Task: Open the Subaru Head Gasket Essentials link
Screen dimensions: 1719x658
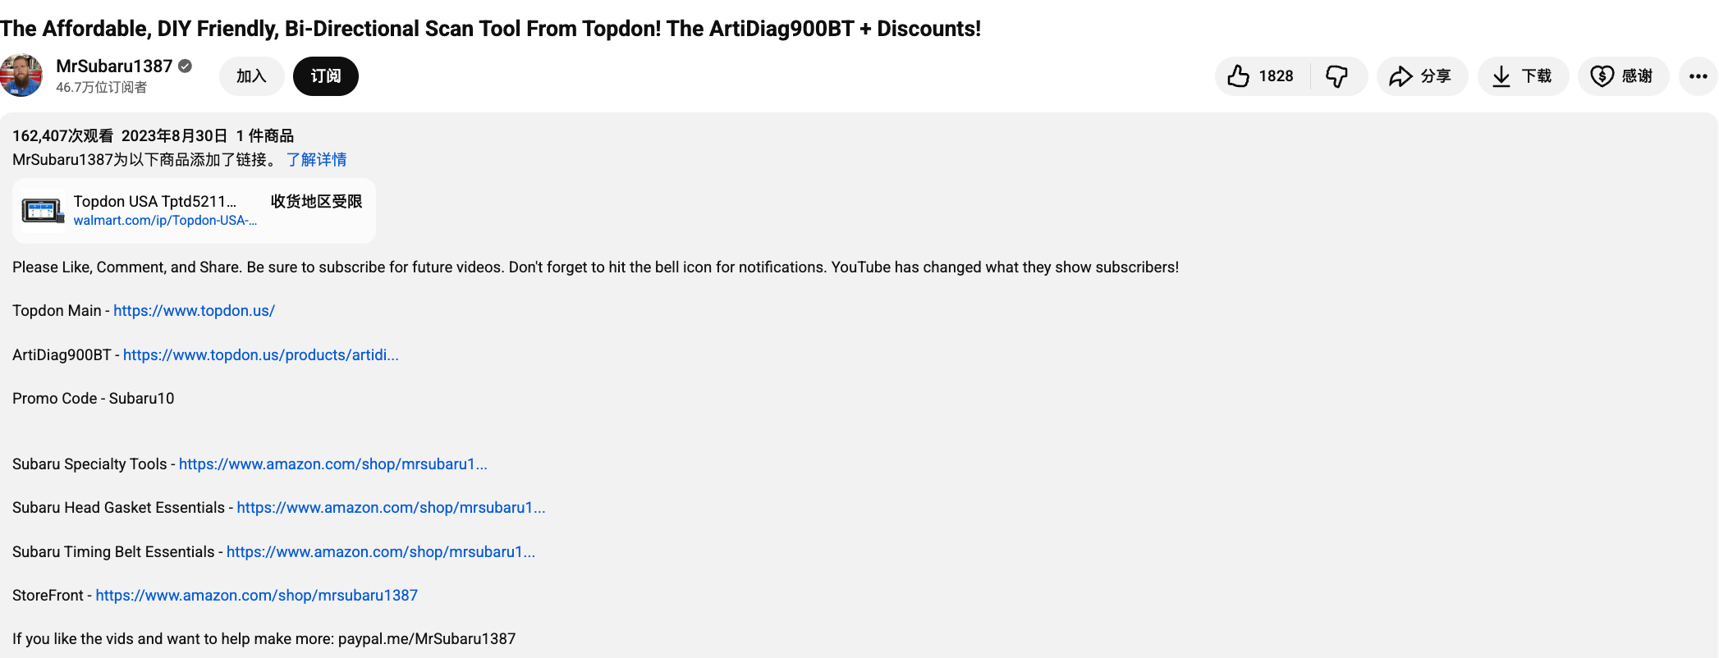Action: [x=391, y=508]
